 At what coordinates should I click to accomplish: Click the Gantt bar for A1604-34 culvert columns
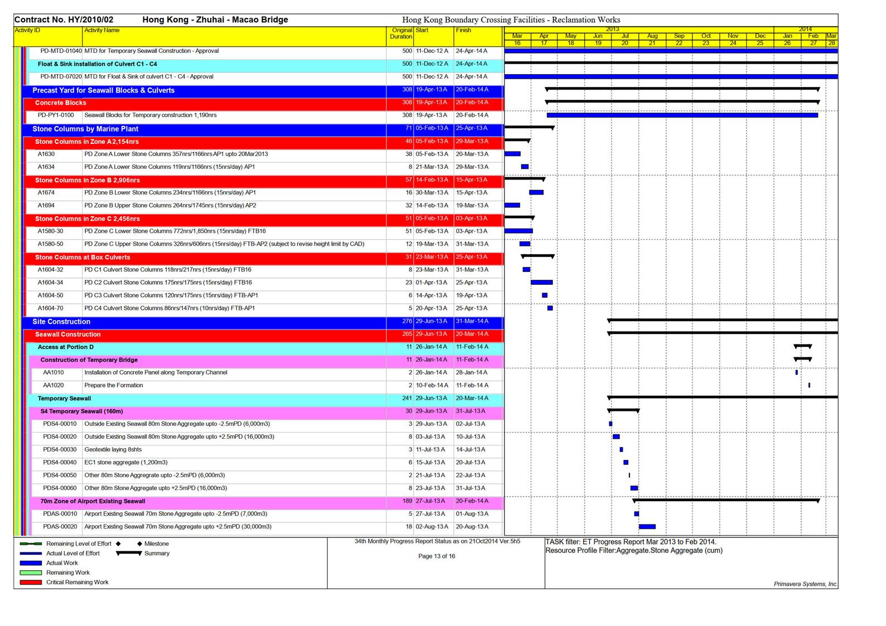542,283
